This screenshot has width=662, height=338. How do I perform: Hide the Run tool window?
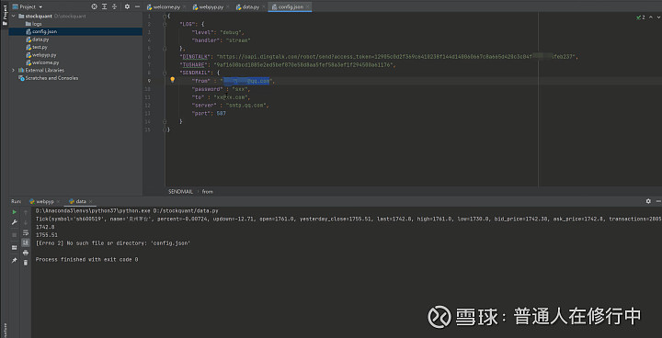658,201
